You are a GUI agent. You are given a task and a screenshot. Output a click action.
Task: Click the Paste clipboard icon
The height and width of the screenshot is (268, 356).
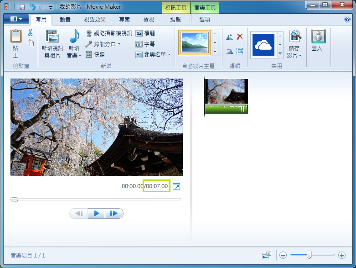point(16,36)
